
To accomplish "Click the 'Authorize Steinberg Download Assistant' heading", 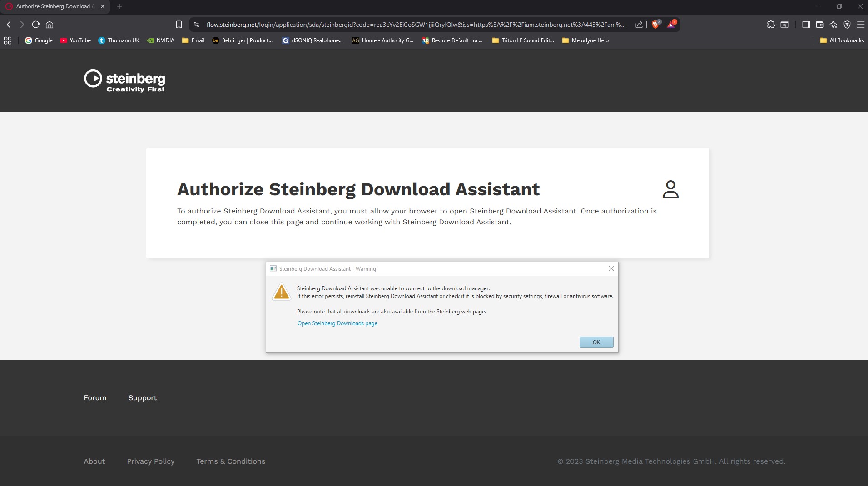I will 358,189.
